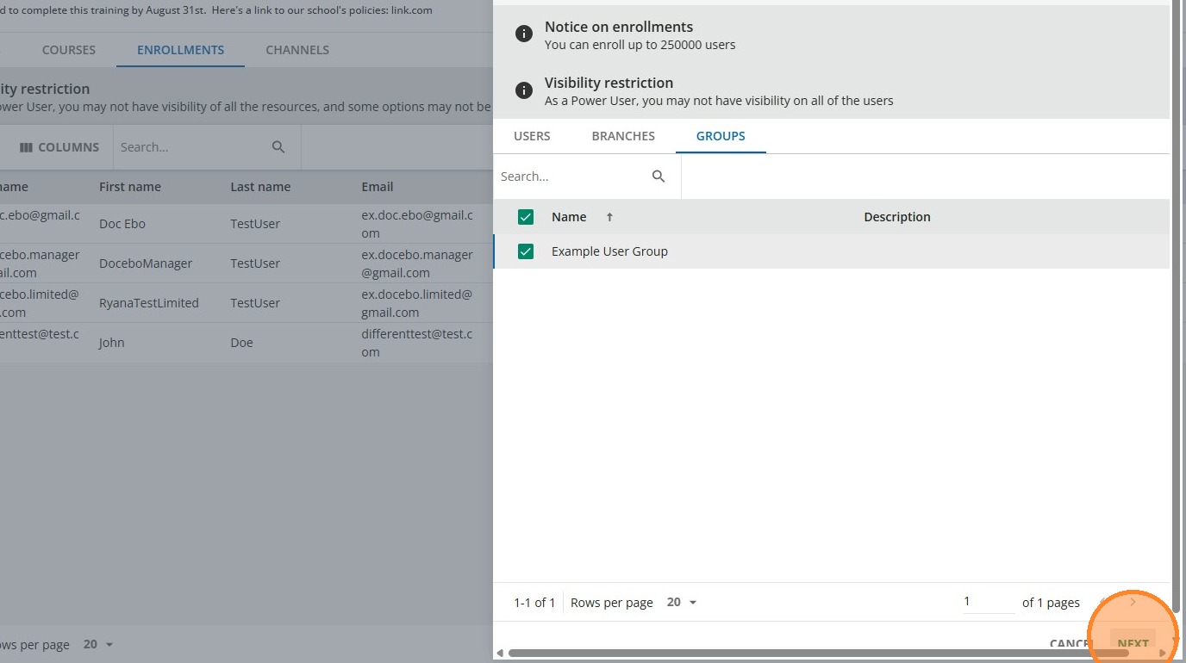Click the First name column header
Viewport: 1186px width, 663px height.
tap(130, 187)
